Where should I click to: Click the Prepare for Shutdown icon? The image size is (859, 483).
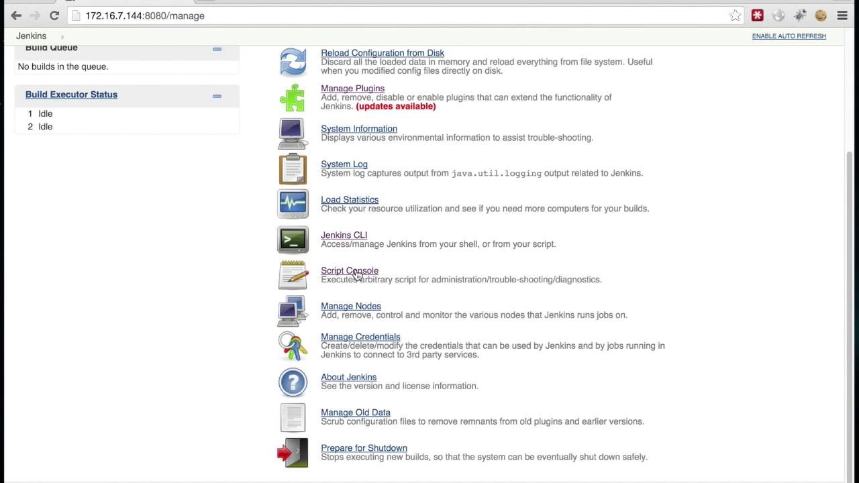pos(293,453)
